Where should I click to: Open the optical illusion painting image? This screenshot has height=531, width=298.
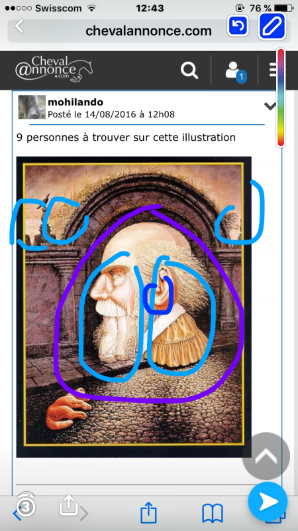click(134, 307)
